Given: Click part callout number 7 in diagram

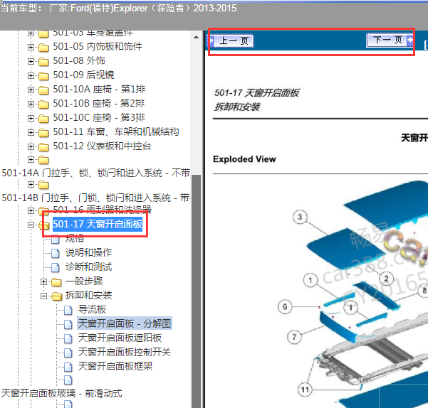Looking at the screenshot, I should click(x=294, y=337).
